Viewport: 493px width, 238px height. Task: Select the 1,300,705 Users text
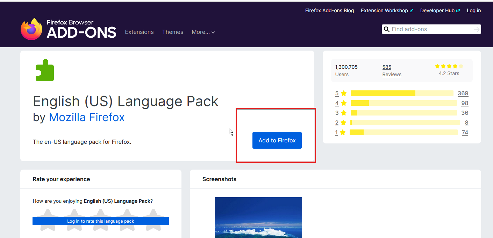click(x=346, y=70)
